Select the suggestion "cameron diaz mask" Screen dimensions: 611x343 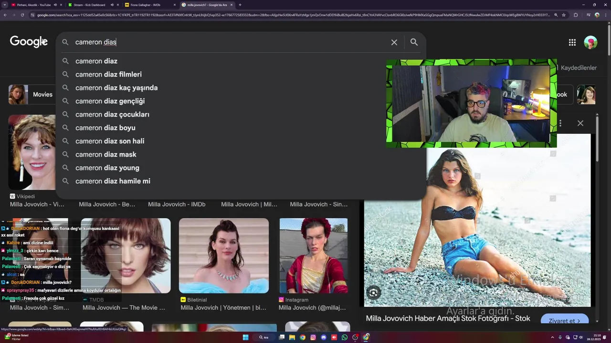pos(241,154)
